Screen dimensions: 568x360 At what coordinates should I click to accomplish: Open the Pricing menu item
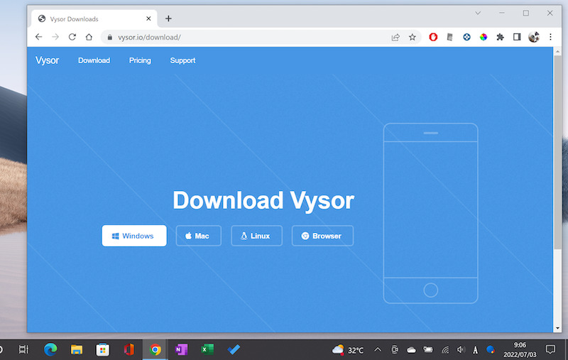140,60
